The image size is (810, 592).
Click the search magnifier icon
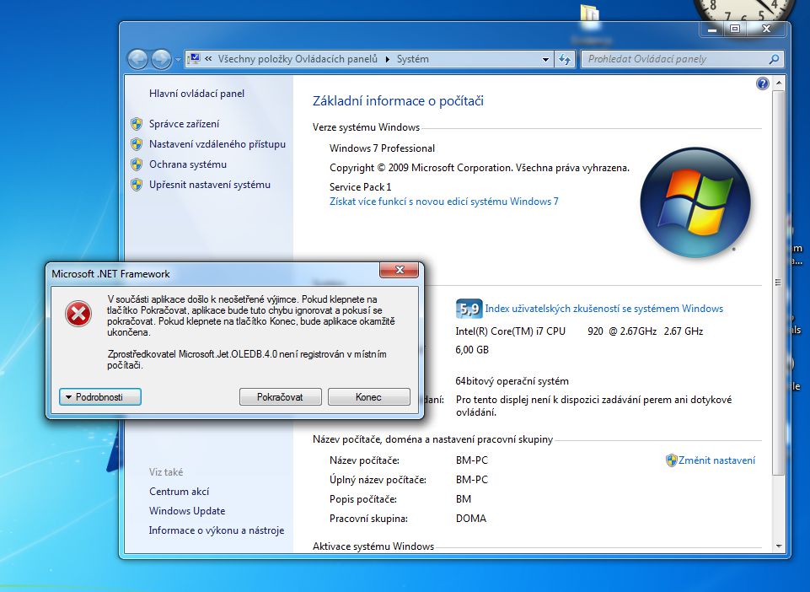pyautogui.click(x=774, y=59)
